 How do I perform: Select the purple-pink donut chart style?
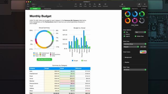click(x=135, y=21)
